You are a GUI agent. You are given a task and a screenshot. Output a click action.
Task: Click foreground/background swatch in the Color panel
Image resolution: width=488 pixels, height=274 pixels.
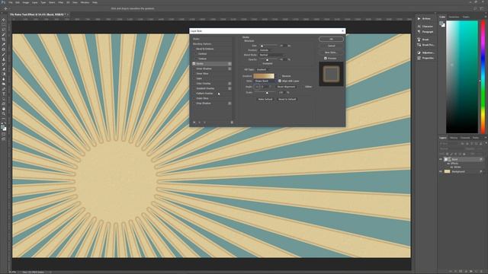coord(442,24)
